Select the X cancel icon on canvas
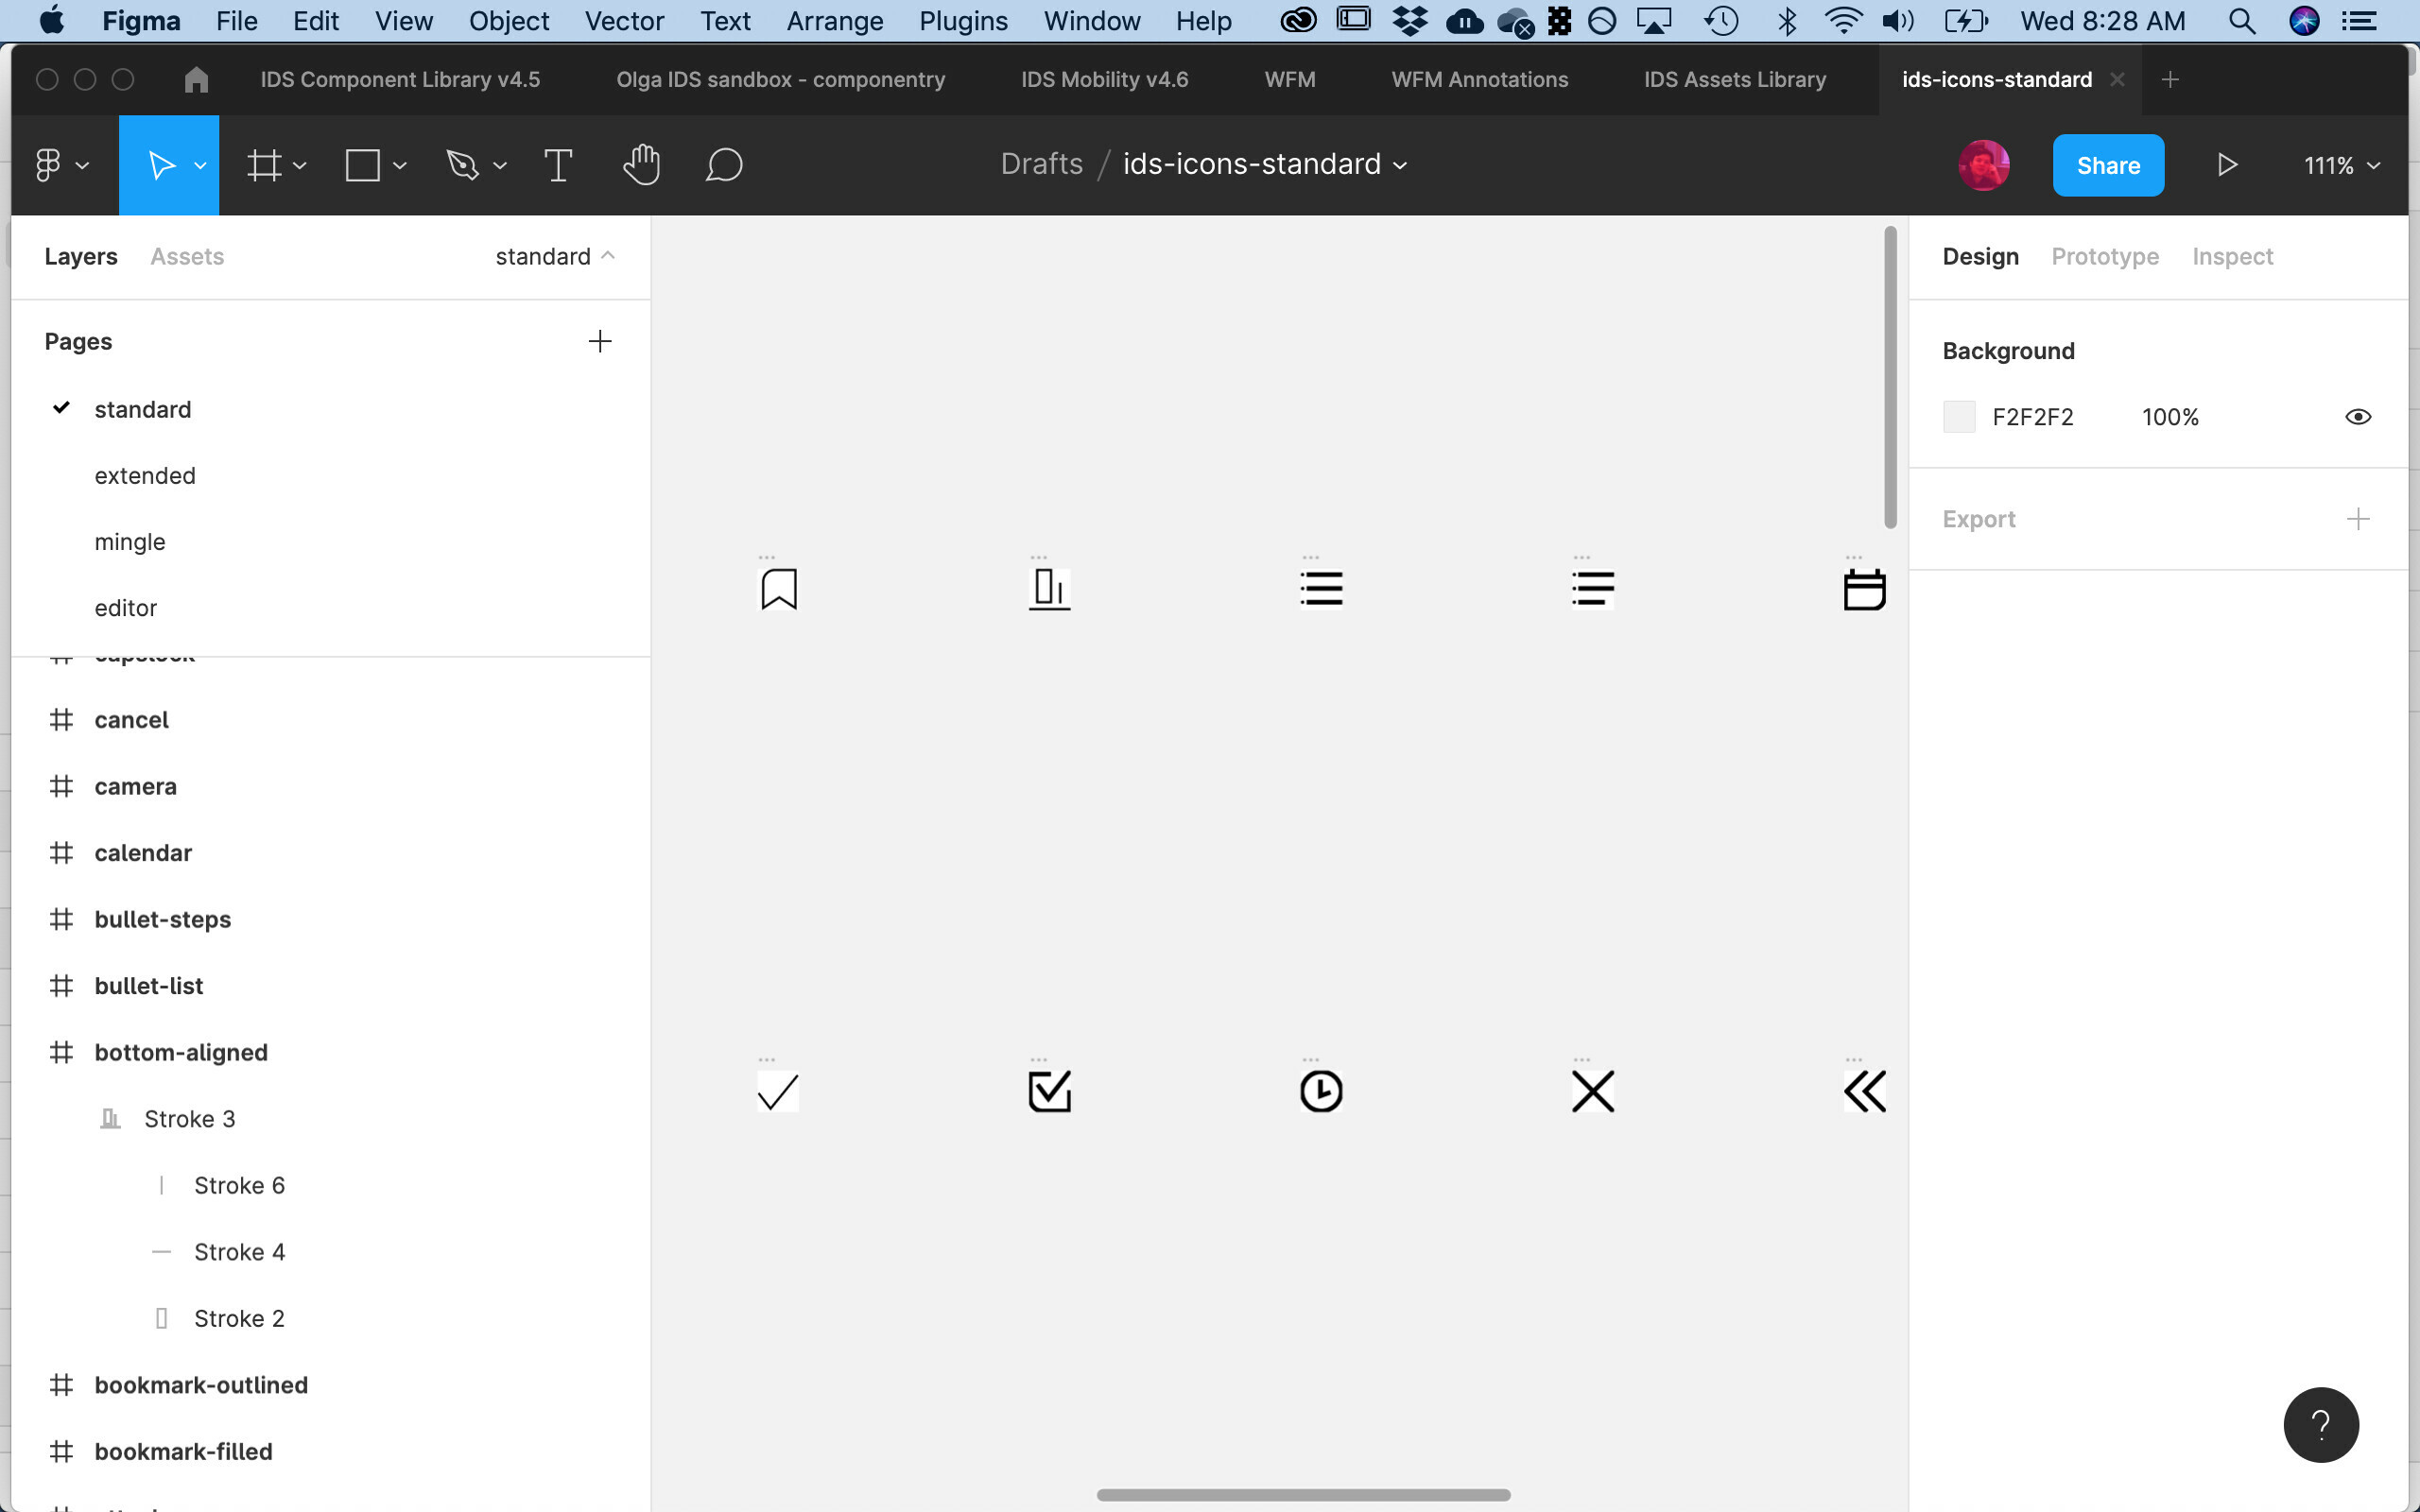The height and width of the screenshot is (1512, 2420). point(1593,1091)
